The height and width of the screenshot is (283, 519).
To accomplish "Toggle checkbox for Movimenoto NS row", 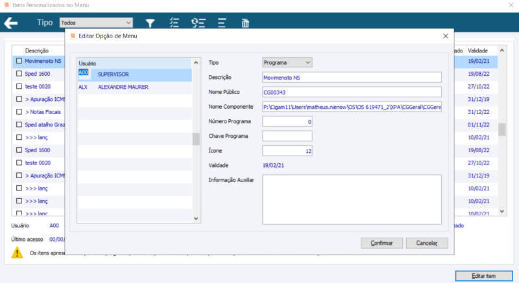I will tap(19, 61).
